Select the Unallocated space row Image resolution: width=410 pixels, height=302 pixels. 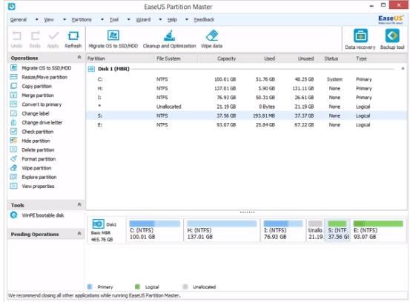246,107
